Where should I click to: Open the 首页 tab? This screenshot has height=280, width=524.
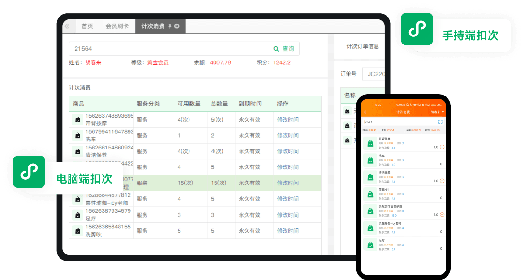pyautogui.click(x=87, y=26)
